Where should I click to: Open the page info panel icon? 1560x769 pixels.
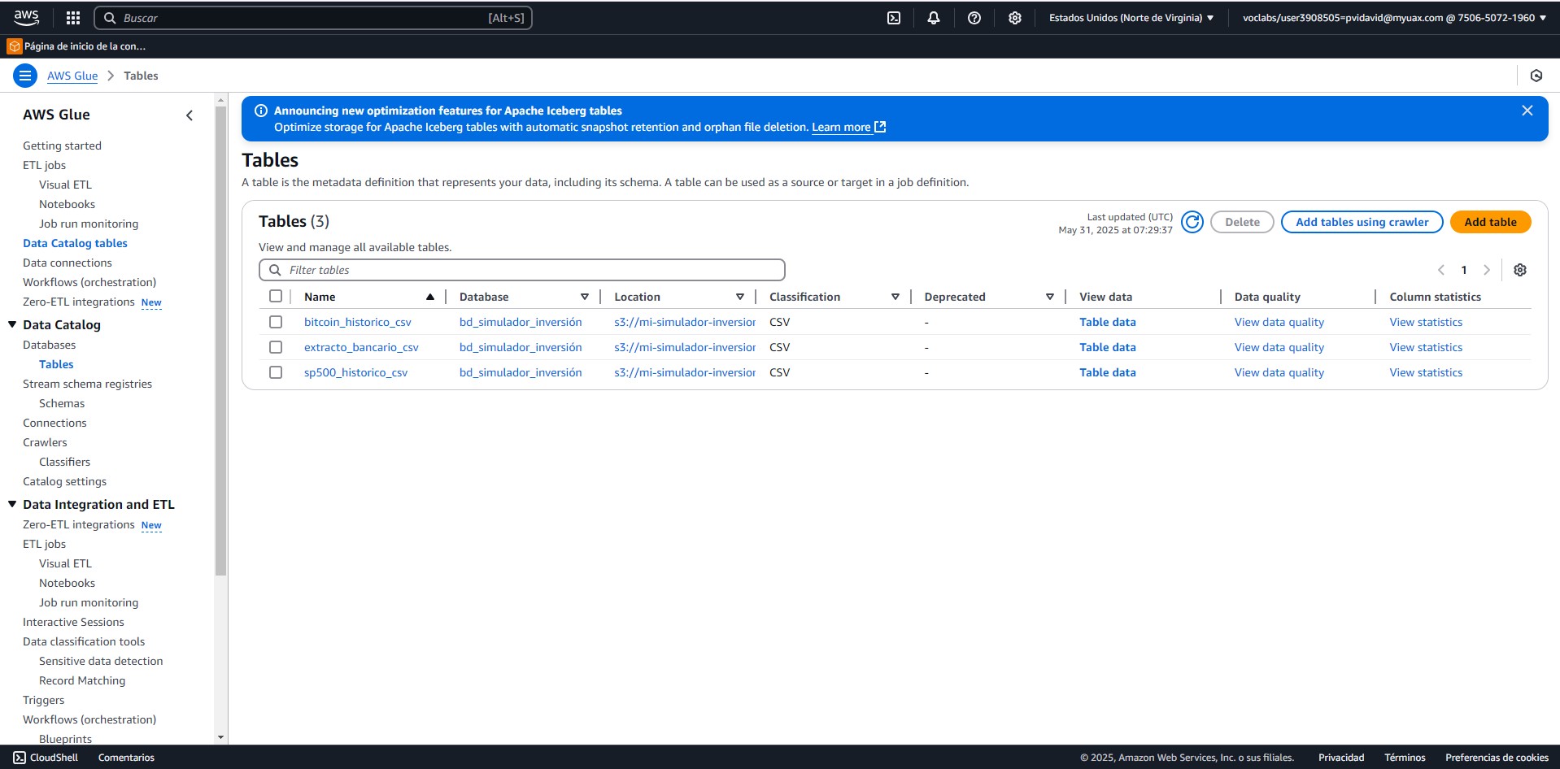[x=1536, y=76]
